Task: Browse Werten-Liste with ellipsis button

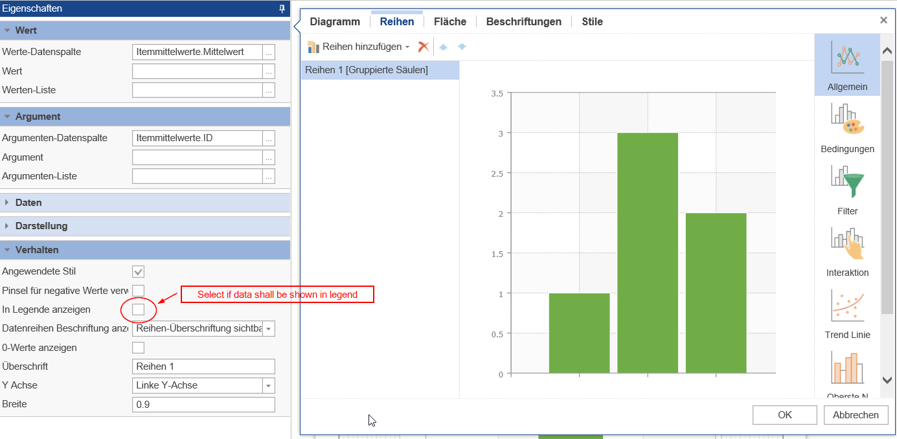Action: tap(269, 90)
